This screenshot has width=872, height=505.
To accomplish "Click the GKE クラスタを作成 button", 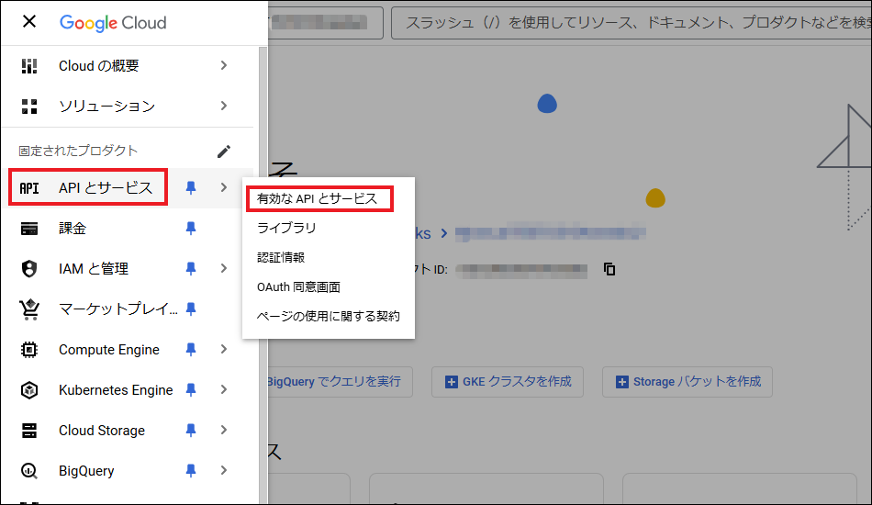I will (x=508, y=382).
